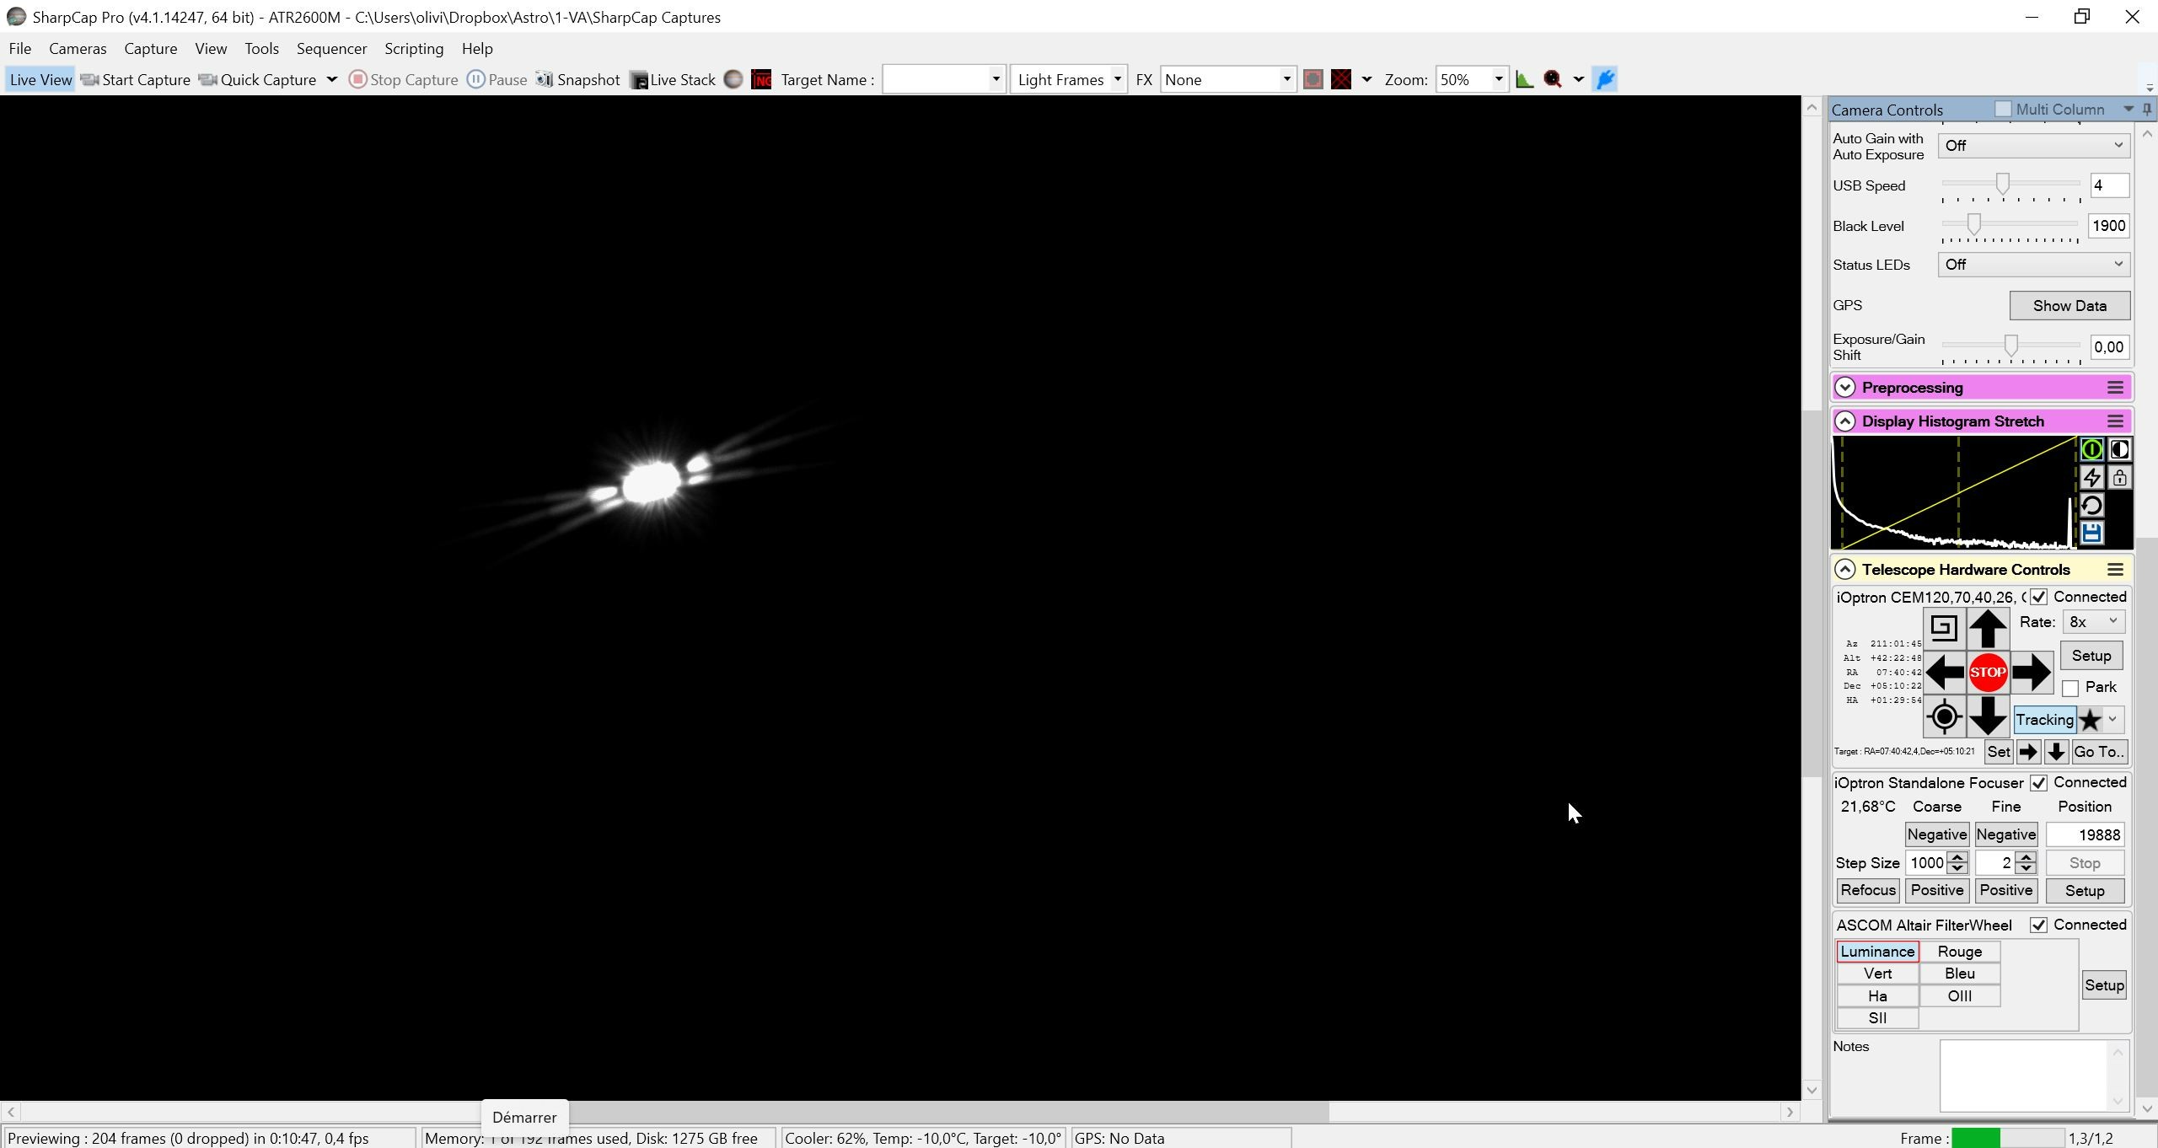2158x1148 pixels.
Task: Slew the mount with the up arrow
Action: tap(1987, 629)
